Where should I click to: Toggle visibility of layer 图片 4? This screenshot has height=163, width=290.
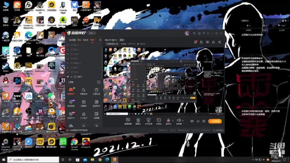(x=68, y=50)
